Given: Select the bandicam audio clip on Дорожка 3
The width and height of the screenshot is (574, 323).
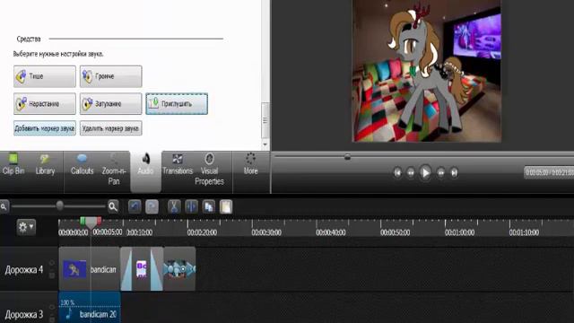Looking at the screenshot, I should 90,308.
